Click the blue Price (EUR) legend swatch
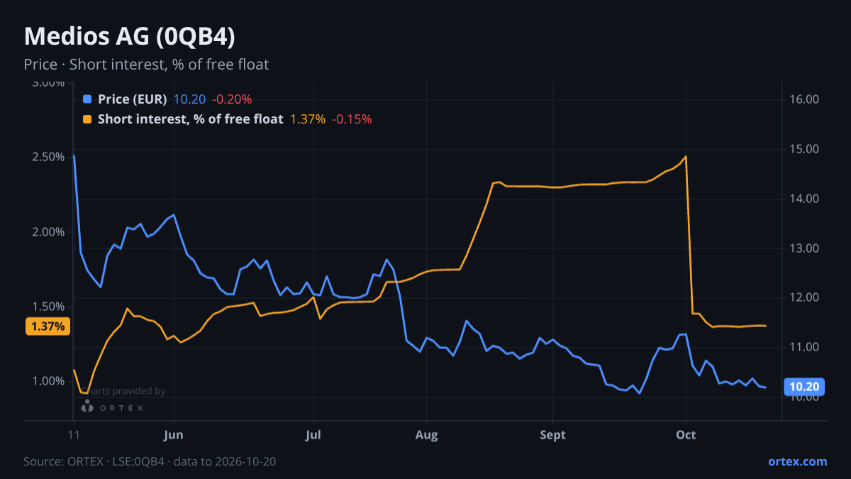Viewport: 851px width, 479px height. point(88,99)
